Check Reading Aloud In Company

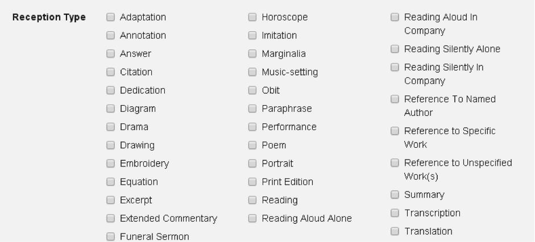click(x=395, y=18)
